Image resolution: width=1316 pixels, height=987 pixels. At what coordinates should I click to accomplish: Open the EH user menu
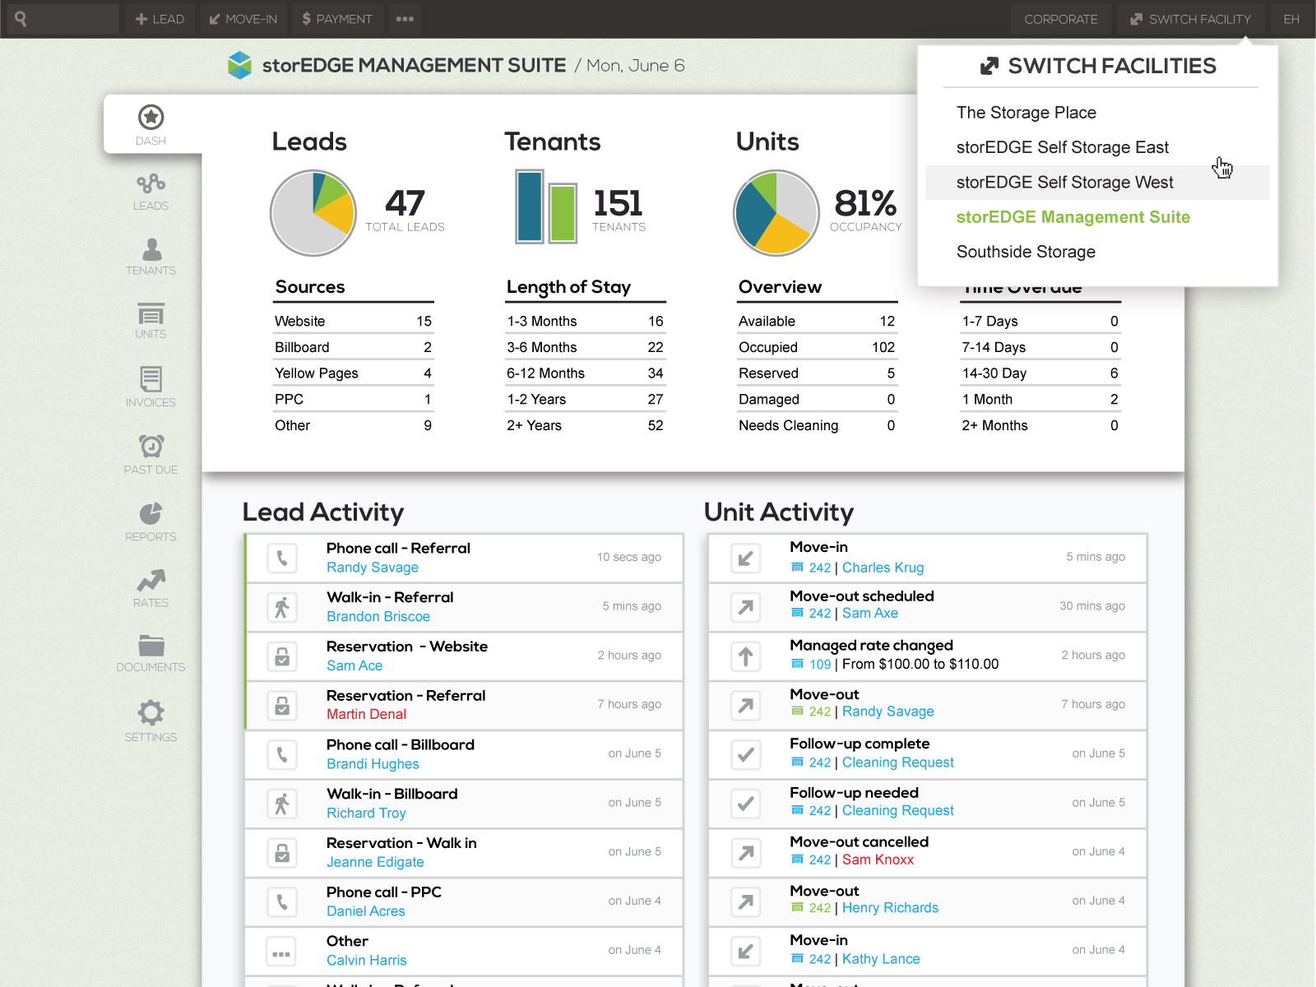click(x=1291, y=19)
